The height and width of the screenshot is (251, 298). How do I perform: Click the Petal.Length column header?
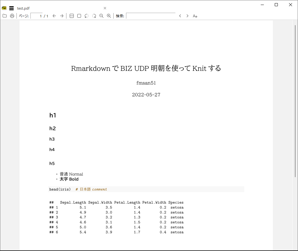pyautogui.click(x=127, y=202)
